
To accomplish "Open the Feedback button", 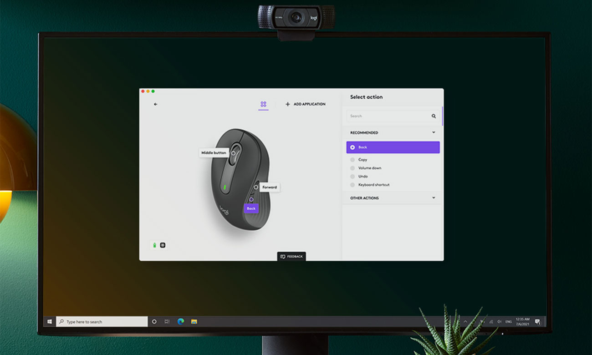I will click(x=291, y=257).
